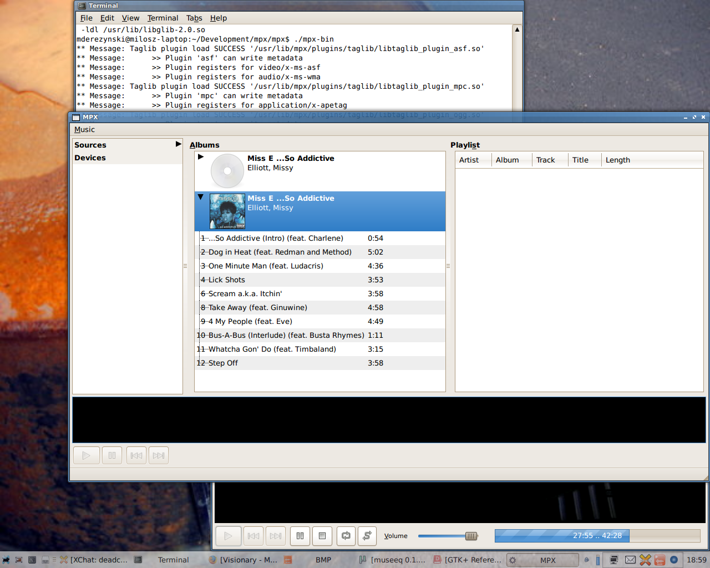Click the blue circle tray icon

[674, 560]
